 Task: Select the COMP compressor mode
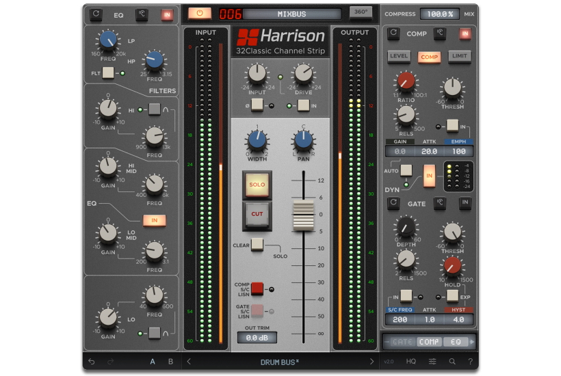pyautogui.click(x=429, y=57)
